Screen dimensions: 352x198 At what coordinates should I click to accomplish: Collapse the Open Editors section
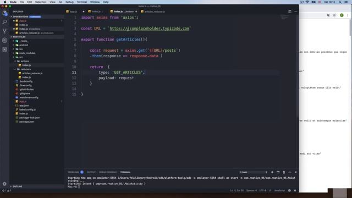20,16
